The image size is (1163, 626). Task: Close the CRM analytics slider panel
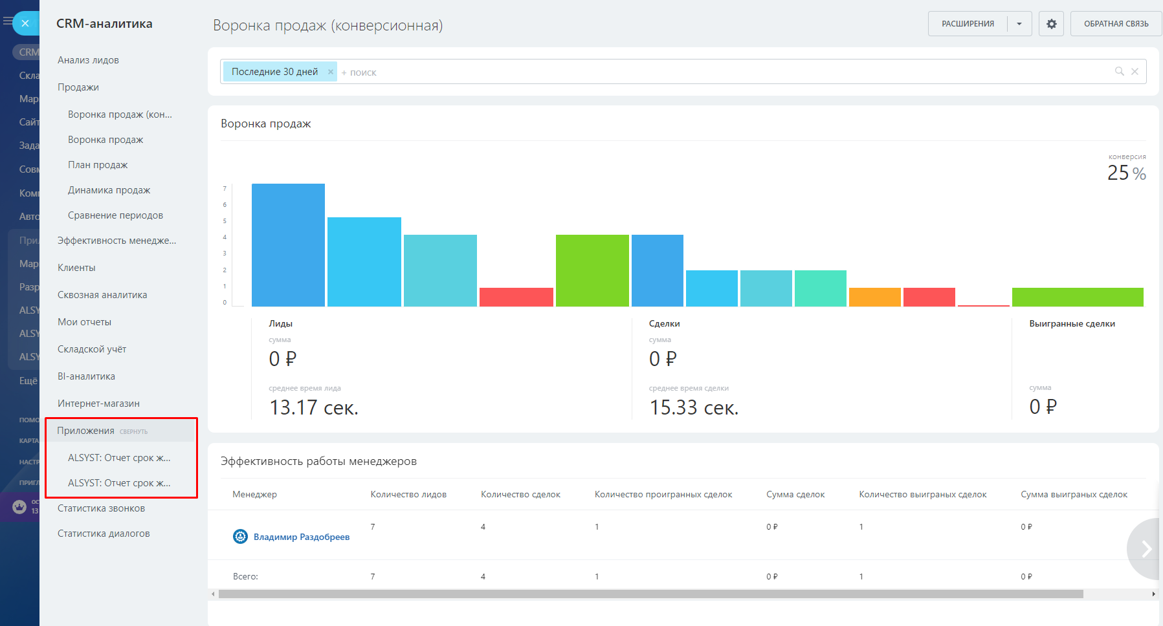[x=25, y=23]
